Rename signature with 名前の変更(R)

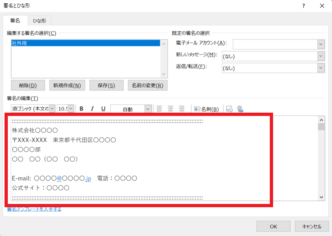[147, 86]
